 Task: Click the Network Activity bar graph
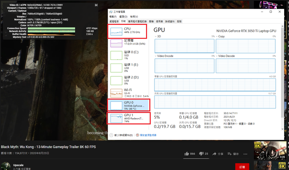[51, 31]
